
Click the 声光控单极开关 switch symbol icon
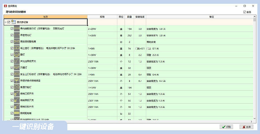17,61
